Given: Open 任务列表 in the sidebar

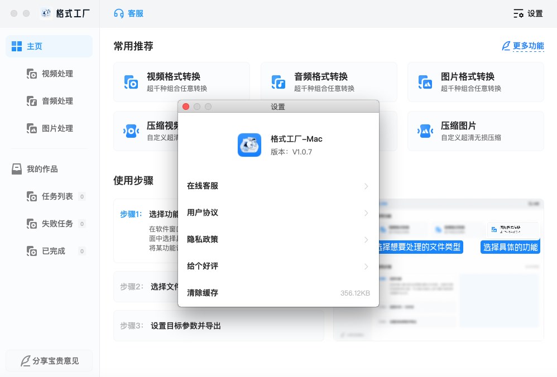Looking at the screenshot, I should coord(56,196).
